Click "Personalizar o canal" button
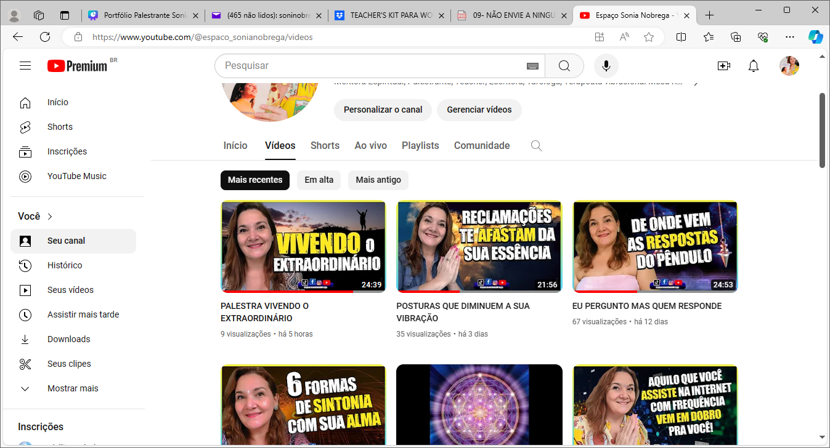The image size is (830, 448). [383, 110]
